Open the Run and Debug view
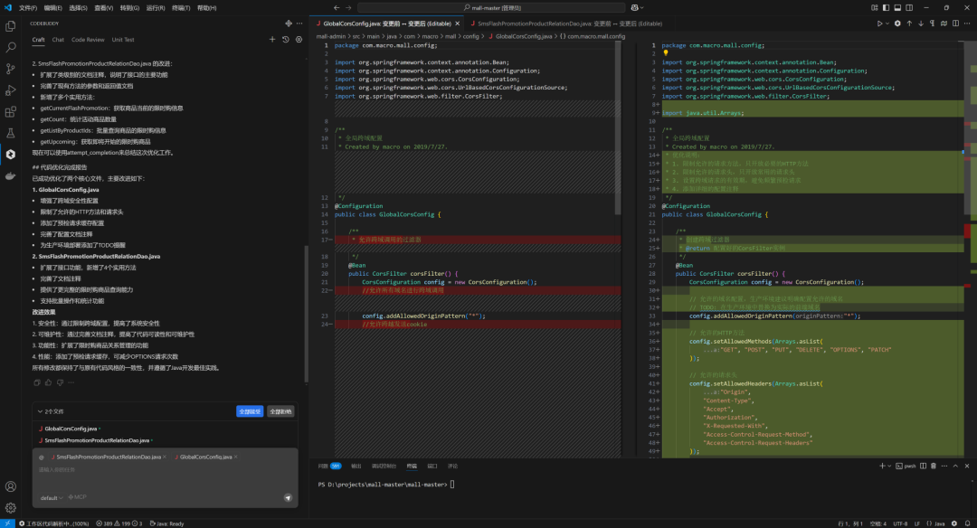Screen dimensions: 977x528 pyautogui.click(x=11, y=90)
